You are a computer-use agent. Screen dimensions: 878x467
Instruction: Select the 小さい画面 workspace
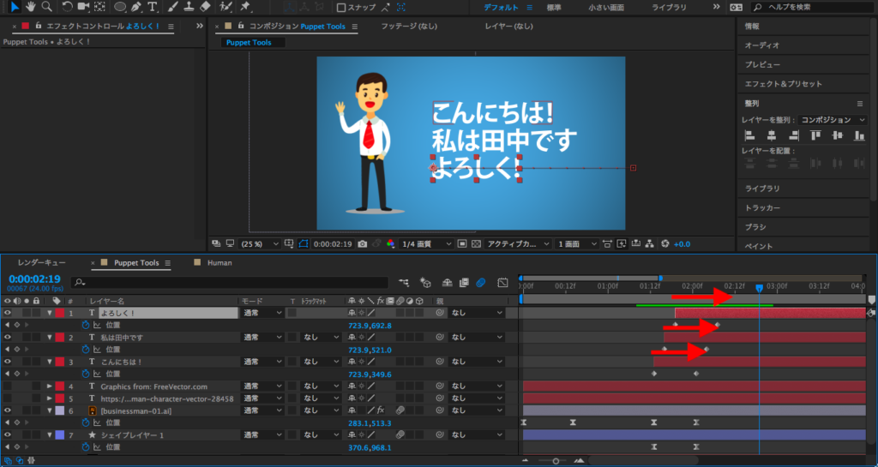coord(607,8)
